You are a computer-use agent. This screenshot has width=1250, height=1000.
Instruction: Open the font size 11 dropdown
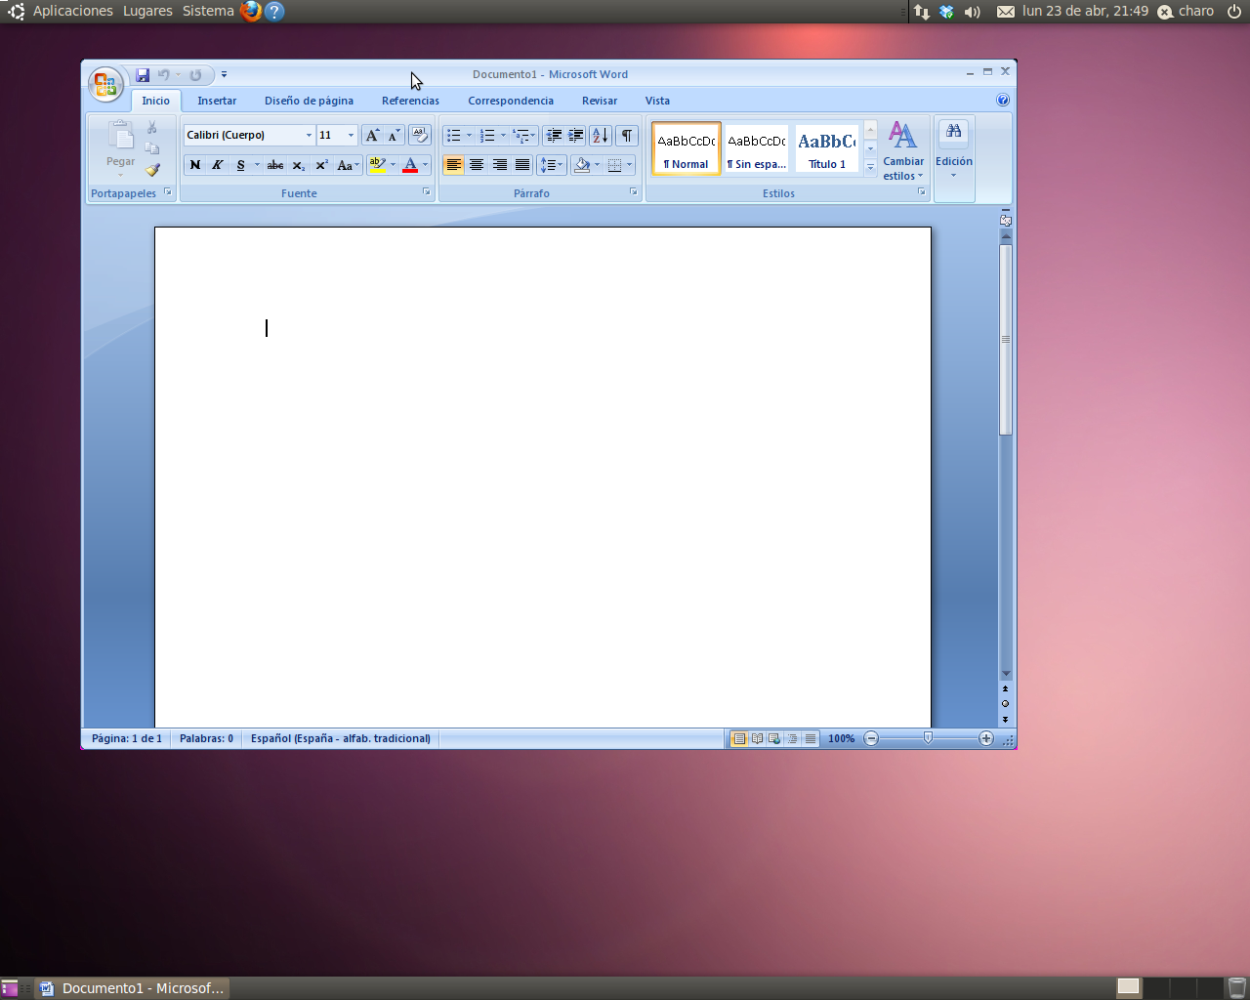click(x=351, y=136)
